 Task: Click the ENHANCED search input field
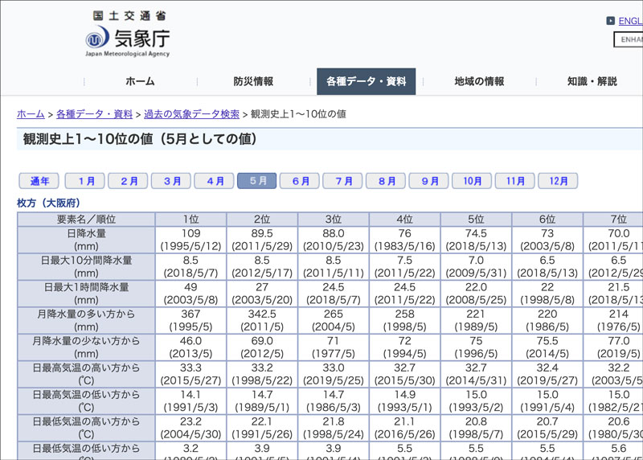629,39
